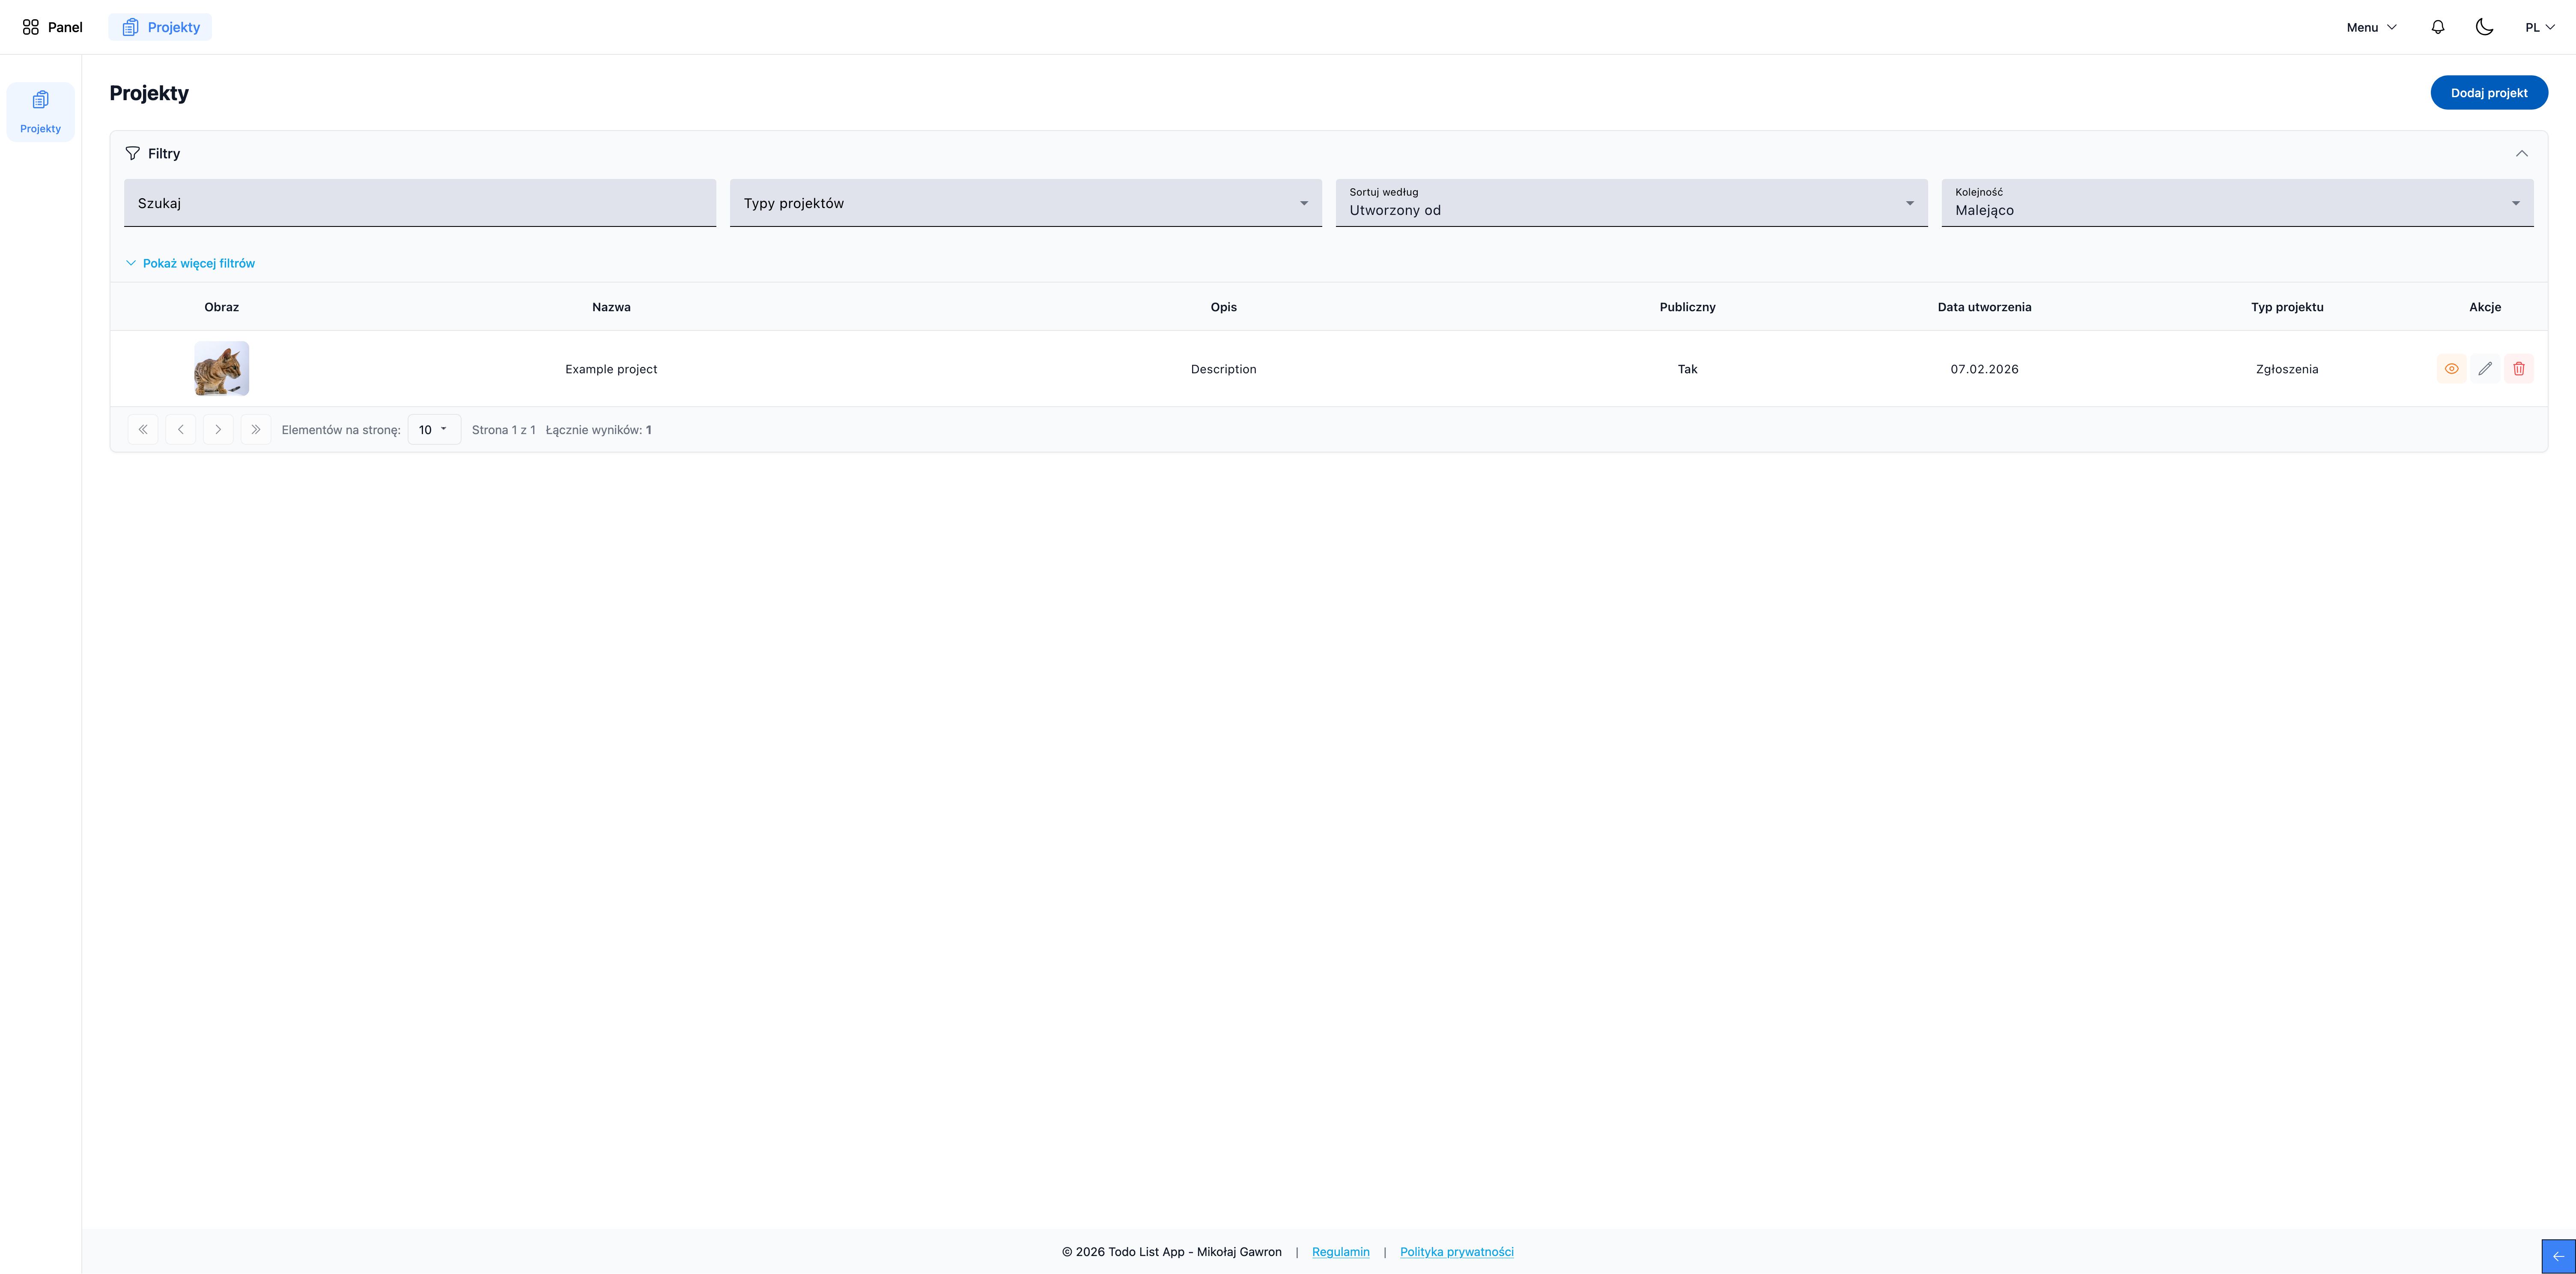Screen dimensions: 2576x1274
Task: Click the blue back arrow button
Action: (x=2559, y=1257)
